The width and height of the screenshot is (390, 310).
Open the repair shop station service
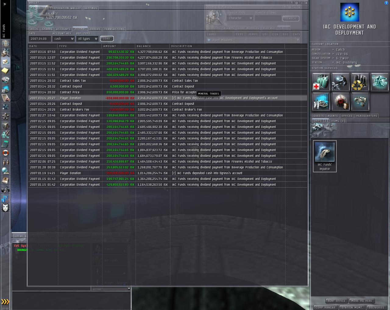click(341, 82)
